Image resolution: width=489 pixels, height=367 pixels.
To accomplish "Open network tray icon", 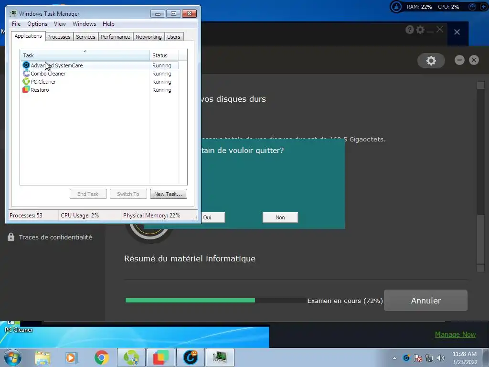I will point(429,358).
